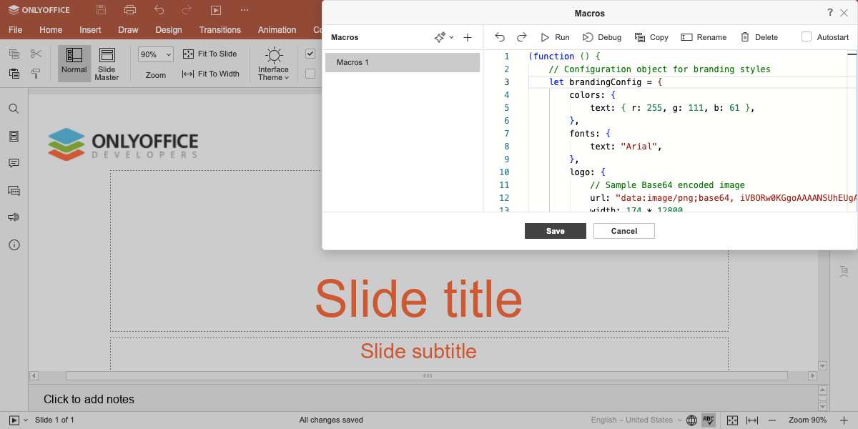Start slideshow from title bar play icon
The width and height of the screenshot is (858, 429).
[x=216, y=10]
